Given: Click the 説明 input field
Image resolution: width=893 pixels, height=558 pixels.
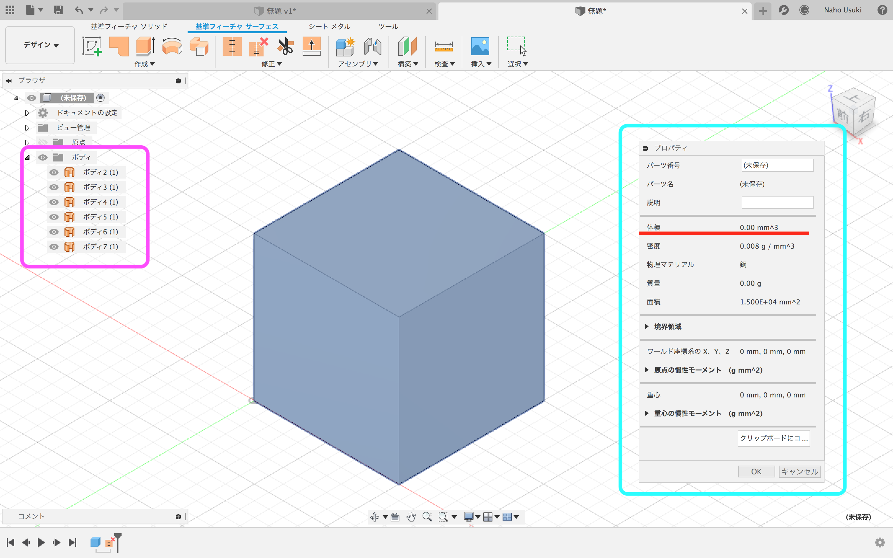Looking at the screenshot, I should click(777, 203).
